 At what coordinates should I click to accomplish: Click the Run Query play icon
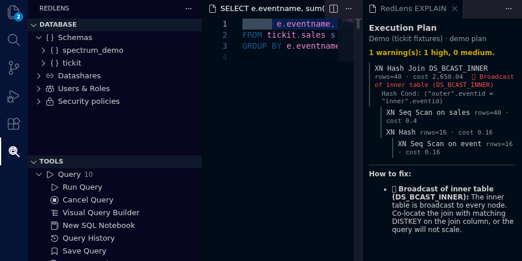click(55, 187)
